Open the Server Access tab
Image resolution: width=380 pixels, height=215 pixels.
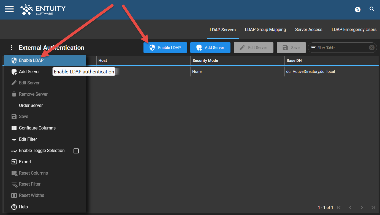click(x=308, y=30)
